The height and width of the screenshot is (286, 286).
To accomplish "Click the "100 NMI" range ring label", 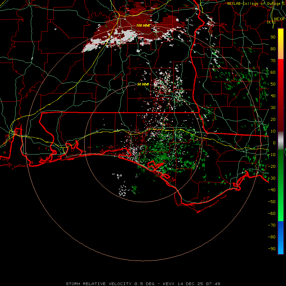I will pos(143,25).
